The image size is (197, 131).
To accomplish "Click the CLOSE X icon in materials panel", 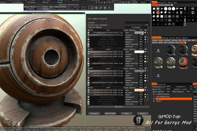I will (x=158, y=50).
